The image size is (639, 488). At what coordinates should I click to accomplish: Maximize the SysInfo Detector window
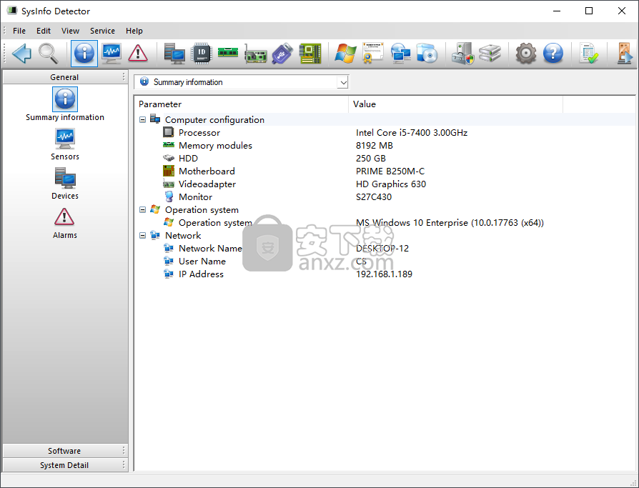click(589, 11)
